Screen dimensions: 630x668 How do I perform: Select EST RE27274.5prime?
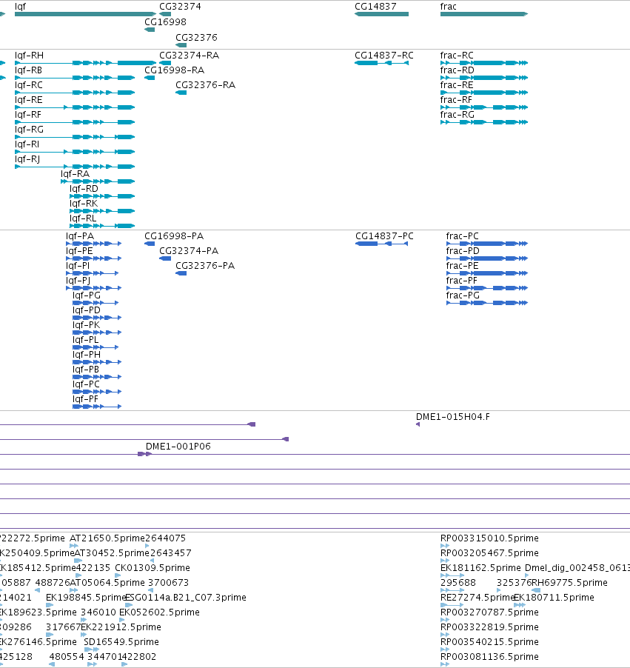pyautogui.click(x=452, y=605)
